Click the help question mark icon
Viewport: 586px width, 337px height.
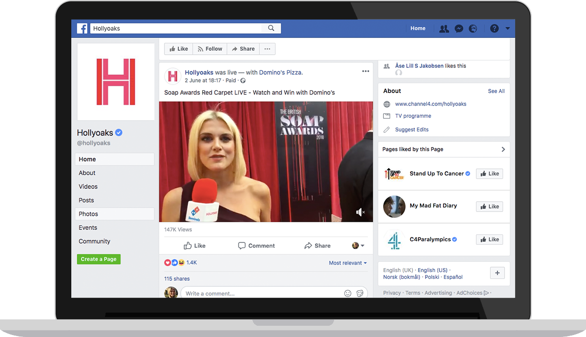[494, 28]
